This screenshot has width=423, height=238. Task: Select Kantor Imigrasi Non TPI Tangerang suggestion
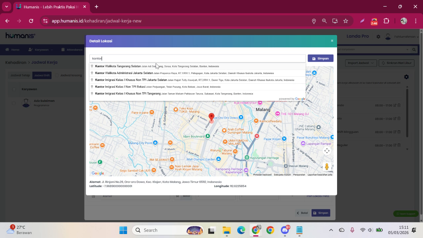click(x=198, y=94)
